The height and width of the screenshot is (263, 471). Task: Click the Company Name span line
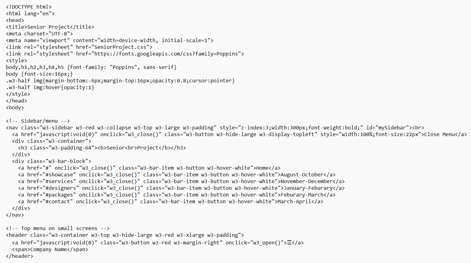(x=50, y=249)
